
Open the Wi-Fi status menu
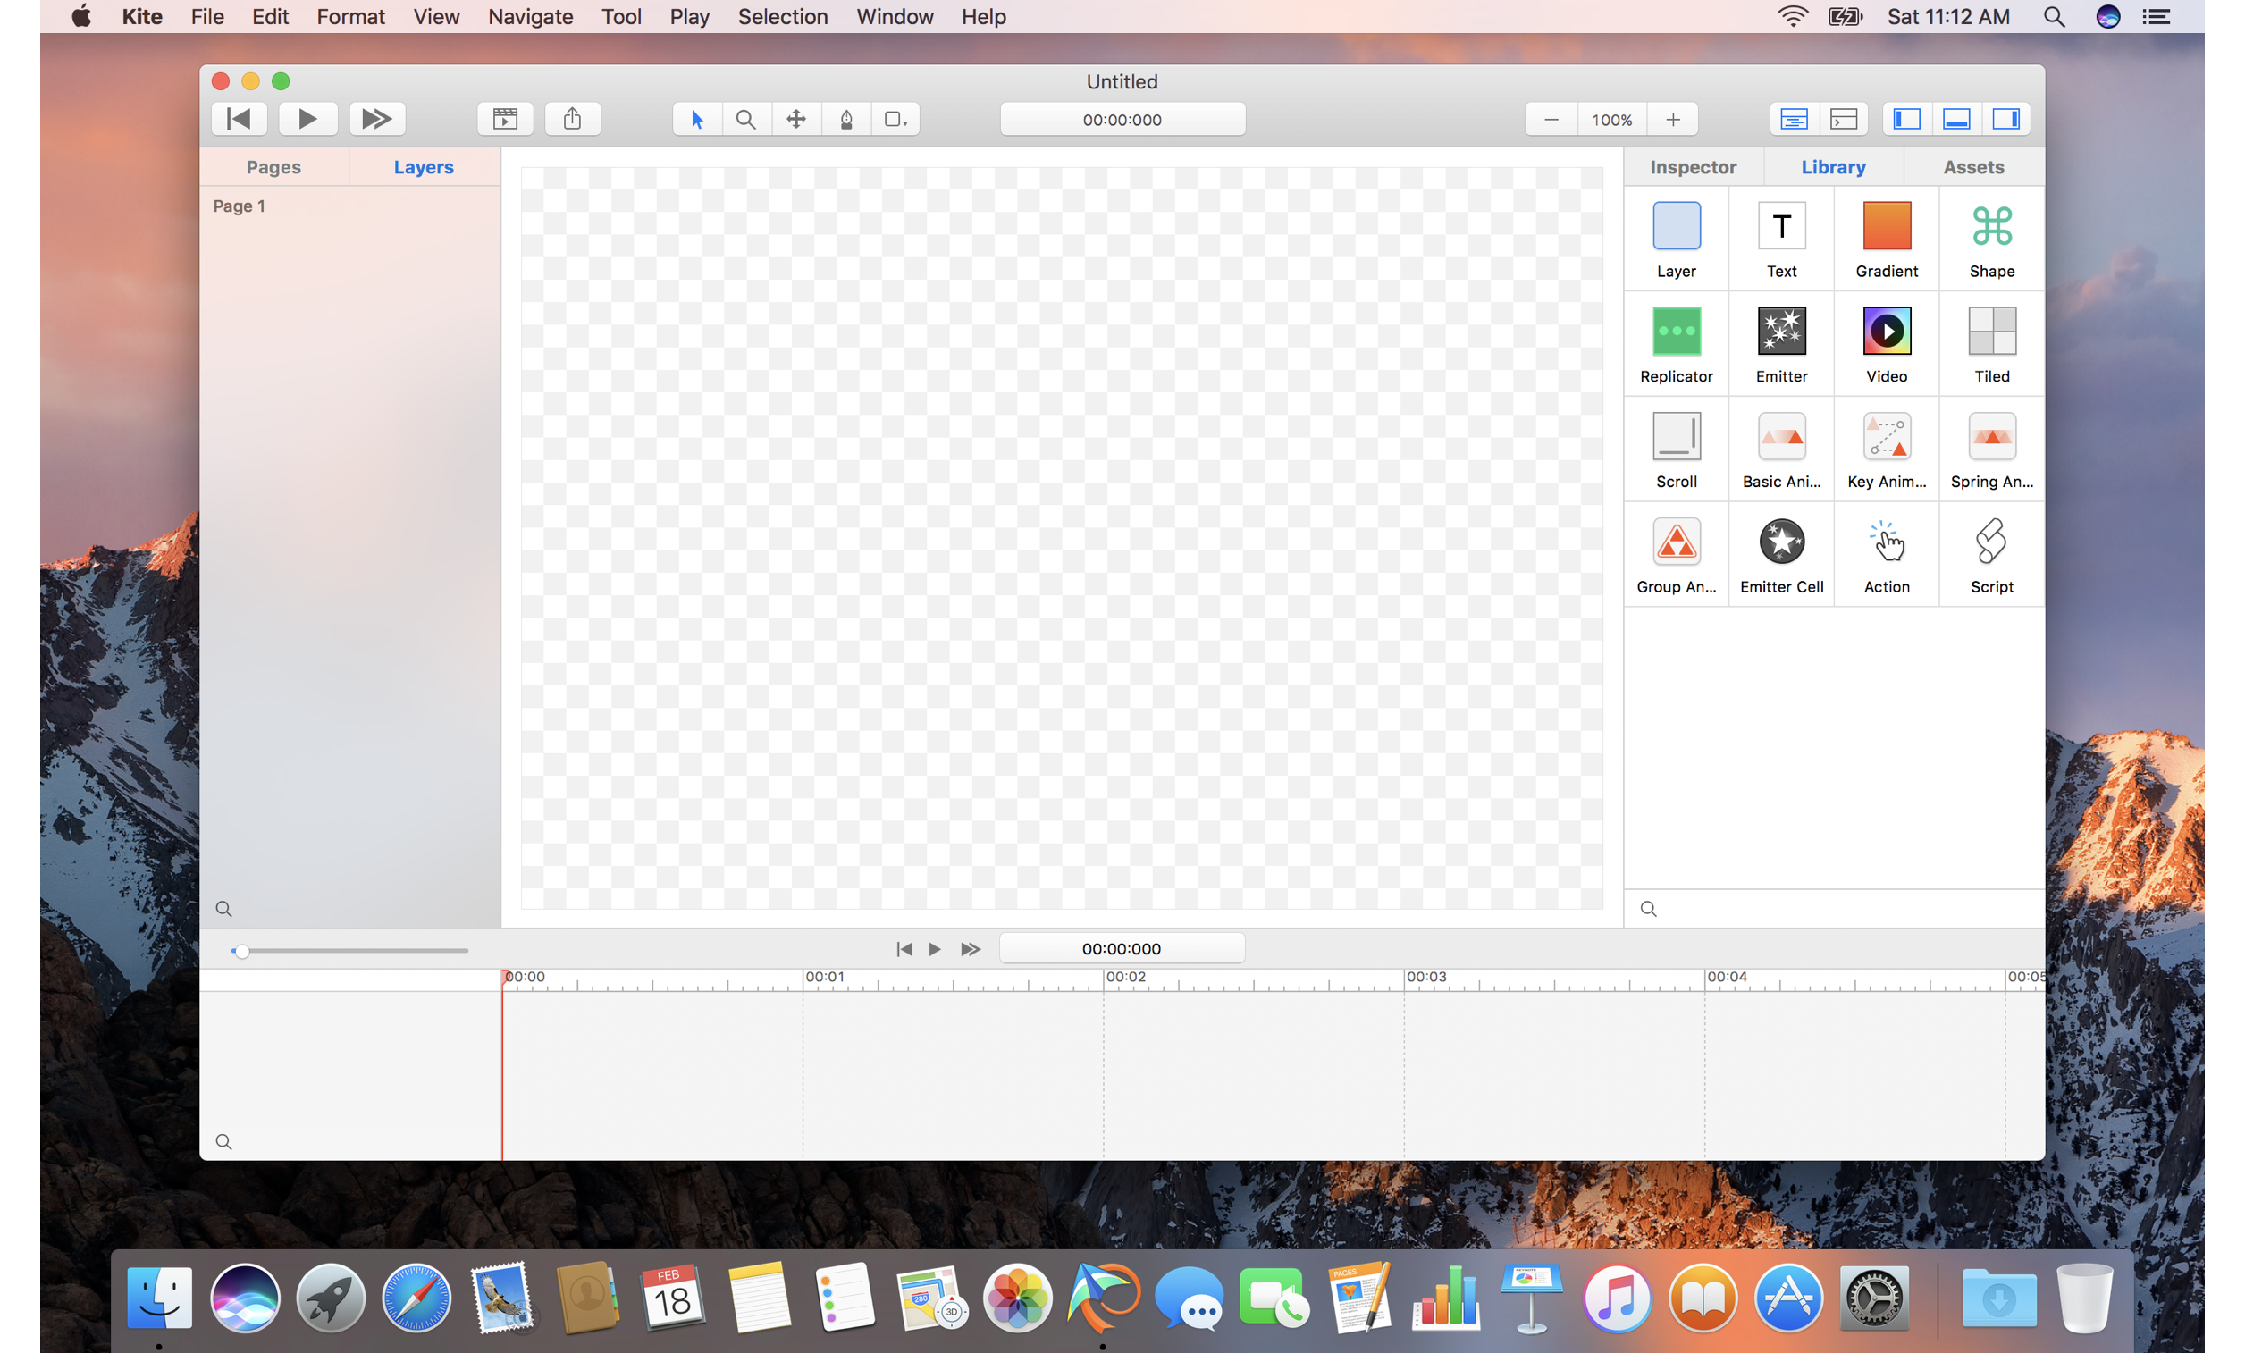1791,16
